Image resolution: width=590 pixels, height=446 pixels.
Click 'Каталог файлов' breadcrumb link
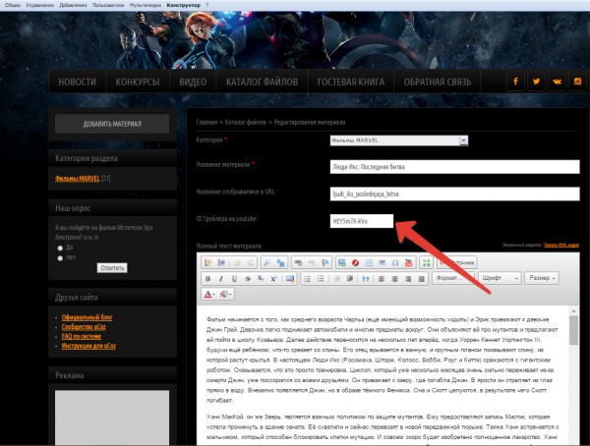pos(245,122)
